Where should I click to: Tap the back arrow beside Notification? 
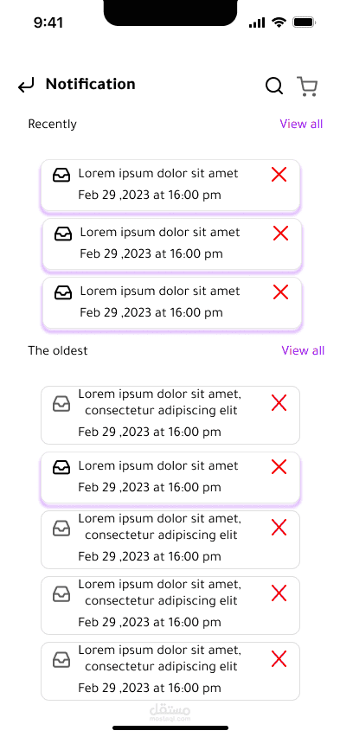[26, 86]
